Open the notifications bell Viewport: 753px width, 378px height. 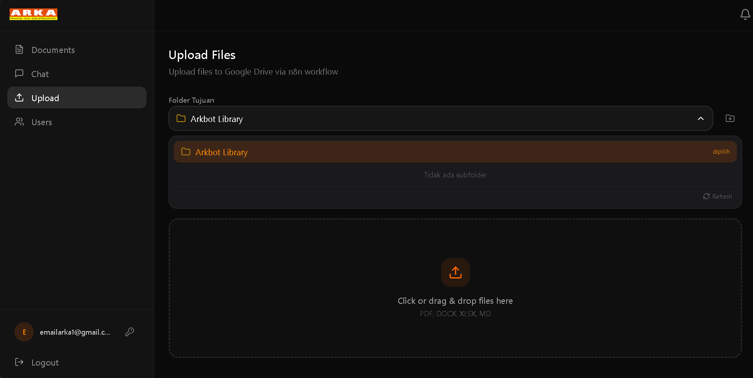[x=745, y=15]
